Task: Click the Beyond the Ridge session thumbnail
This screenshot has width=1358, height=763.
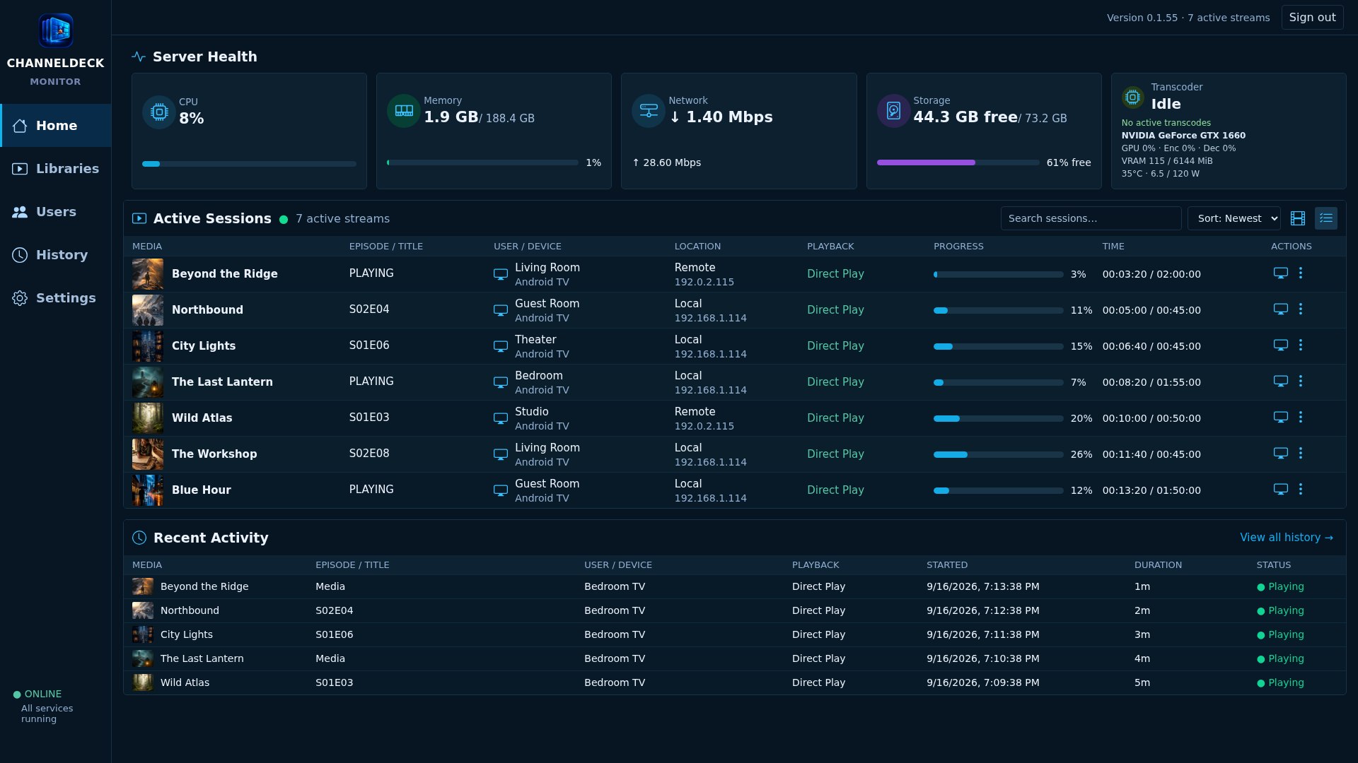Action: pos(148,274)
